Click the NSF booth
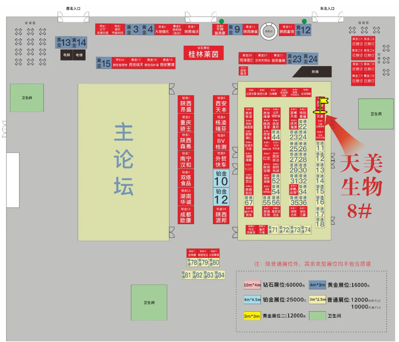Viewport: 399px width, 342px height. 249,168
